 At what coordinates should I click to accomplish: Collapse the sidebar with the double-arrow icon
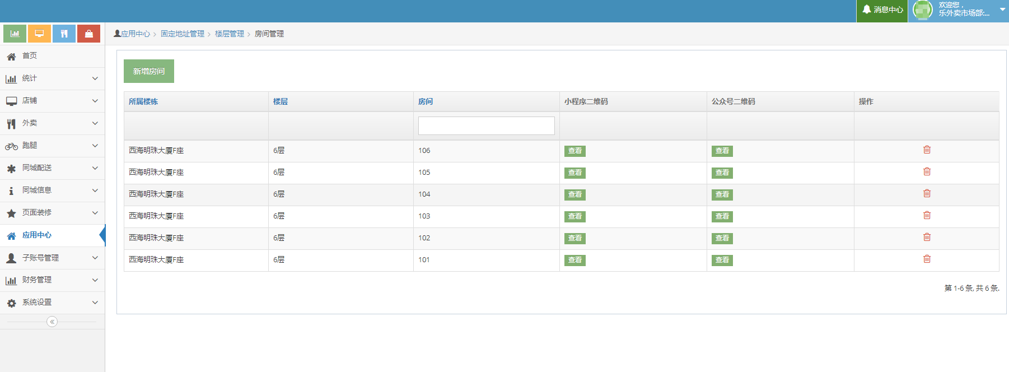[52, 322]
